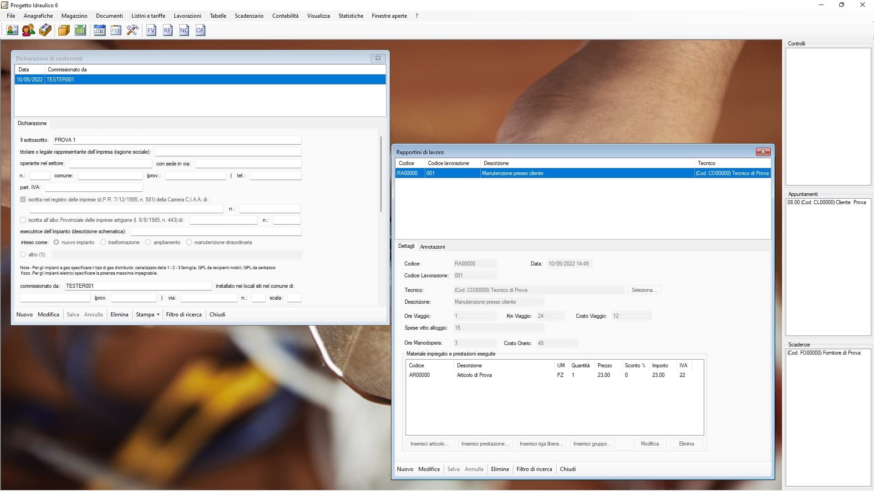
Task: Click the Inserisci articolo... button
Action: tap(429, 444)
